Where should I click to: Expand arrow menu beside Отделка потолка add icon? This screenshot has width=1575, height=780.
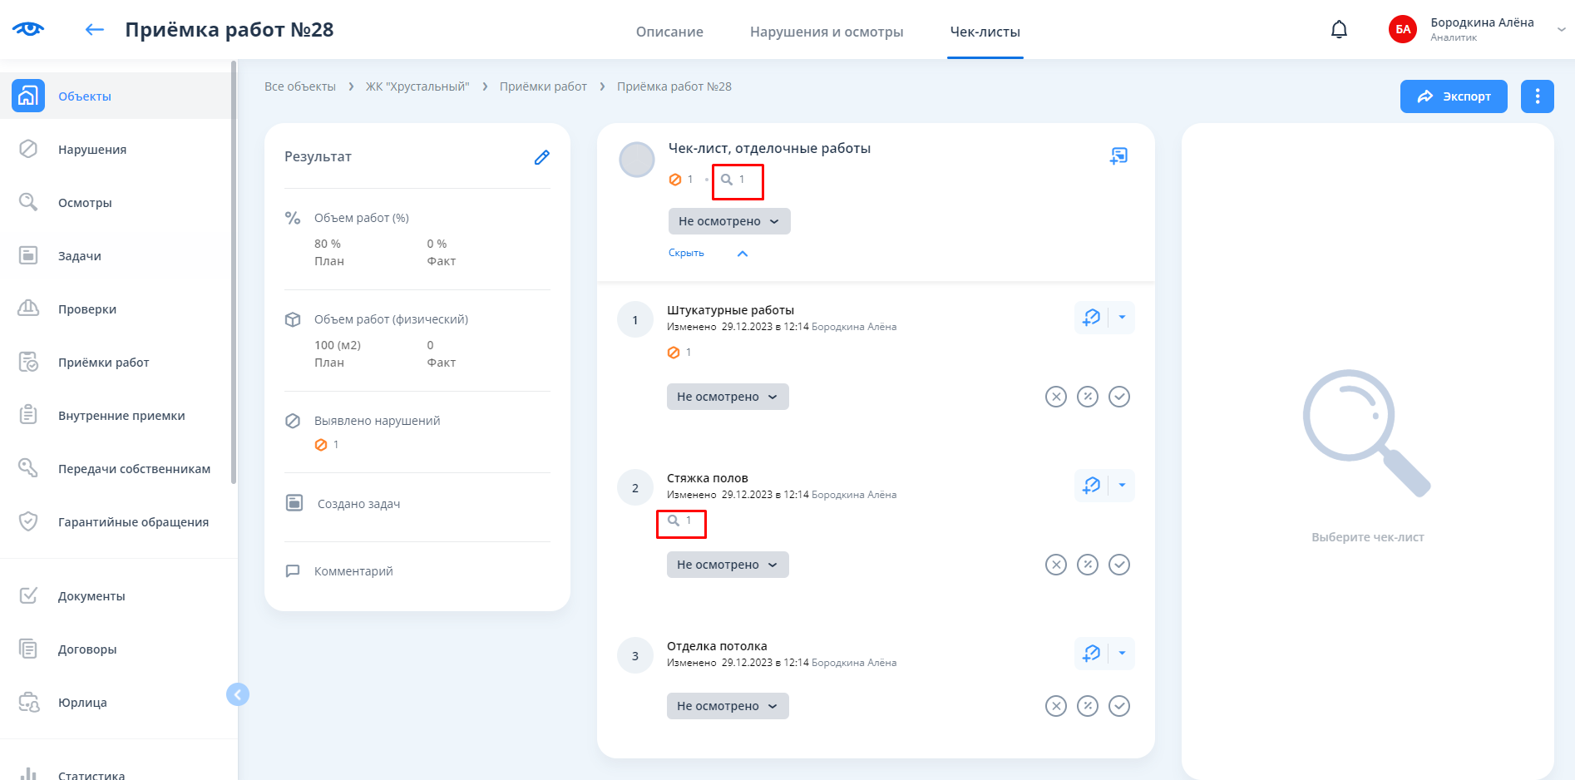click(x=1122, y=654)
